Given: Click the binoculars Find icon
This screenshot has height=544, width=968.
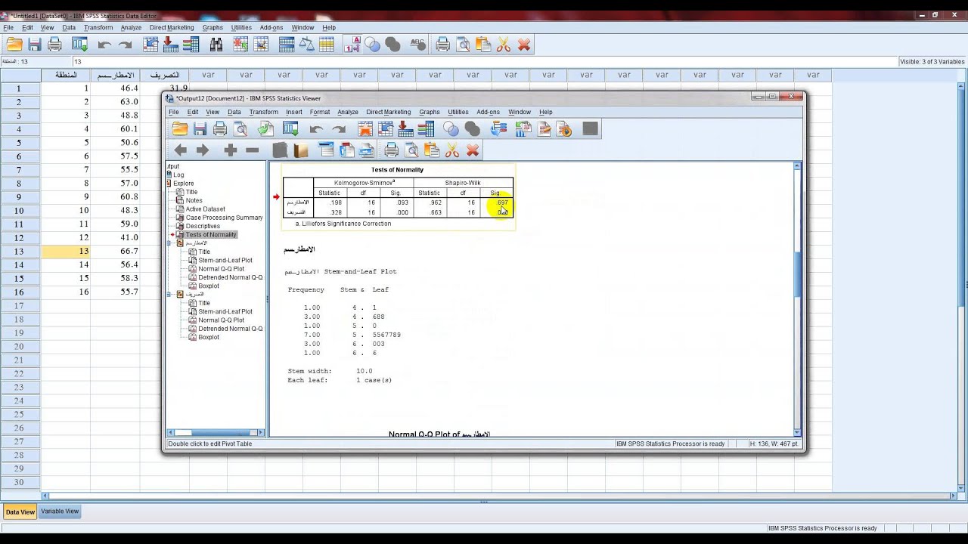Looking at the screenshot, I should click(216, 45).
